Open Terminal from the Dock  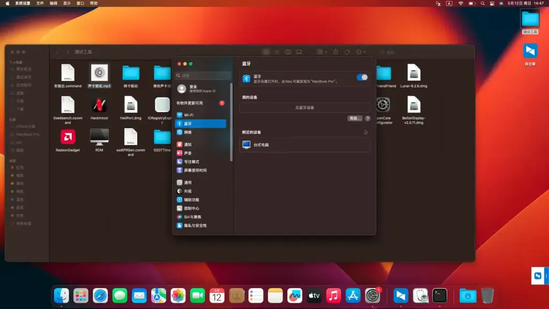[x=440, y=296]
